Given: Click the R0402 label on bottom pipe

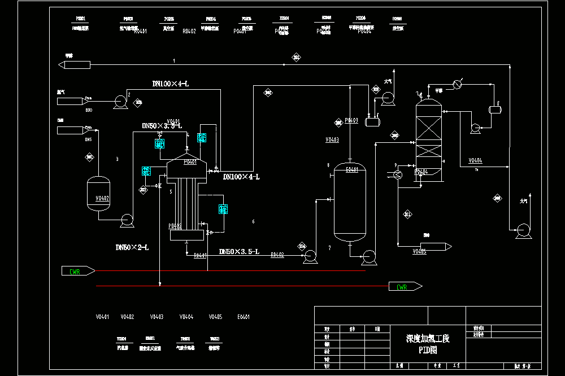Looking at the screenshot, I should (x=277, y=255).
